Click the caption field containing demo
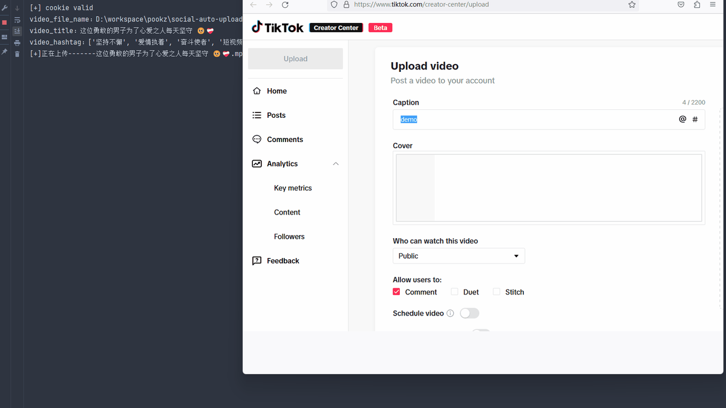The width and height of the screenshot is (726, 408). click(x=549, y=120)
